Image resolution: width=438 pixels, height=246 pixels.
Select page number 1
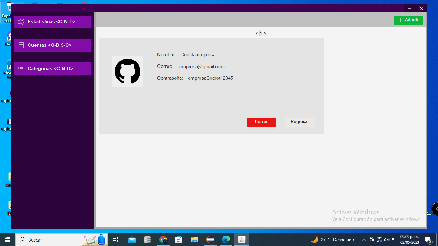point(261,33)
